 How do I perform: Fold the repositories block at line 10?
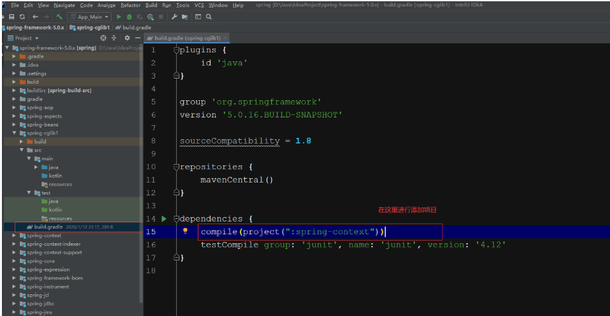pos(176,167)
